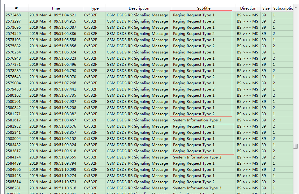The width and height of the screenshot is (299, 194).
Task: Select log row number 2583817
Action: (149, 151)
